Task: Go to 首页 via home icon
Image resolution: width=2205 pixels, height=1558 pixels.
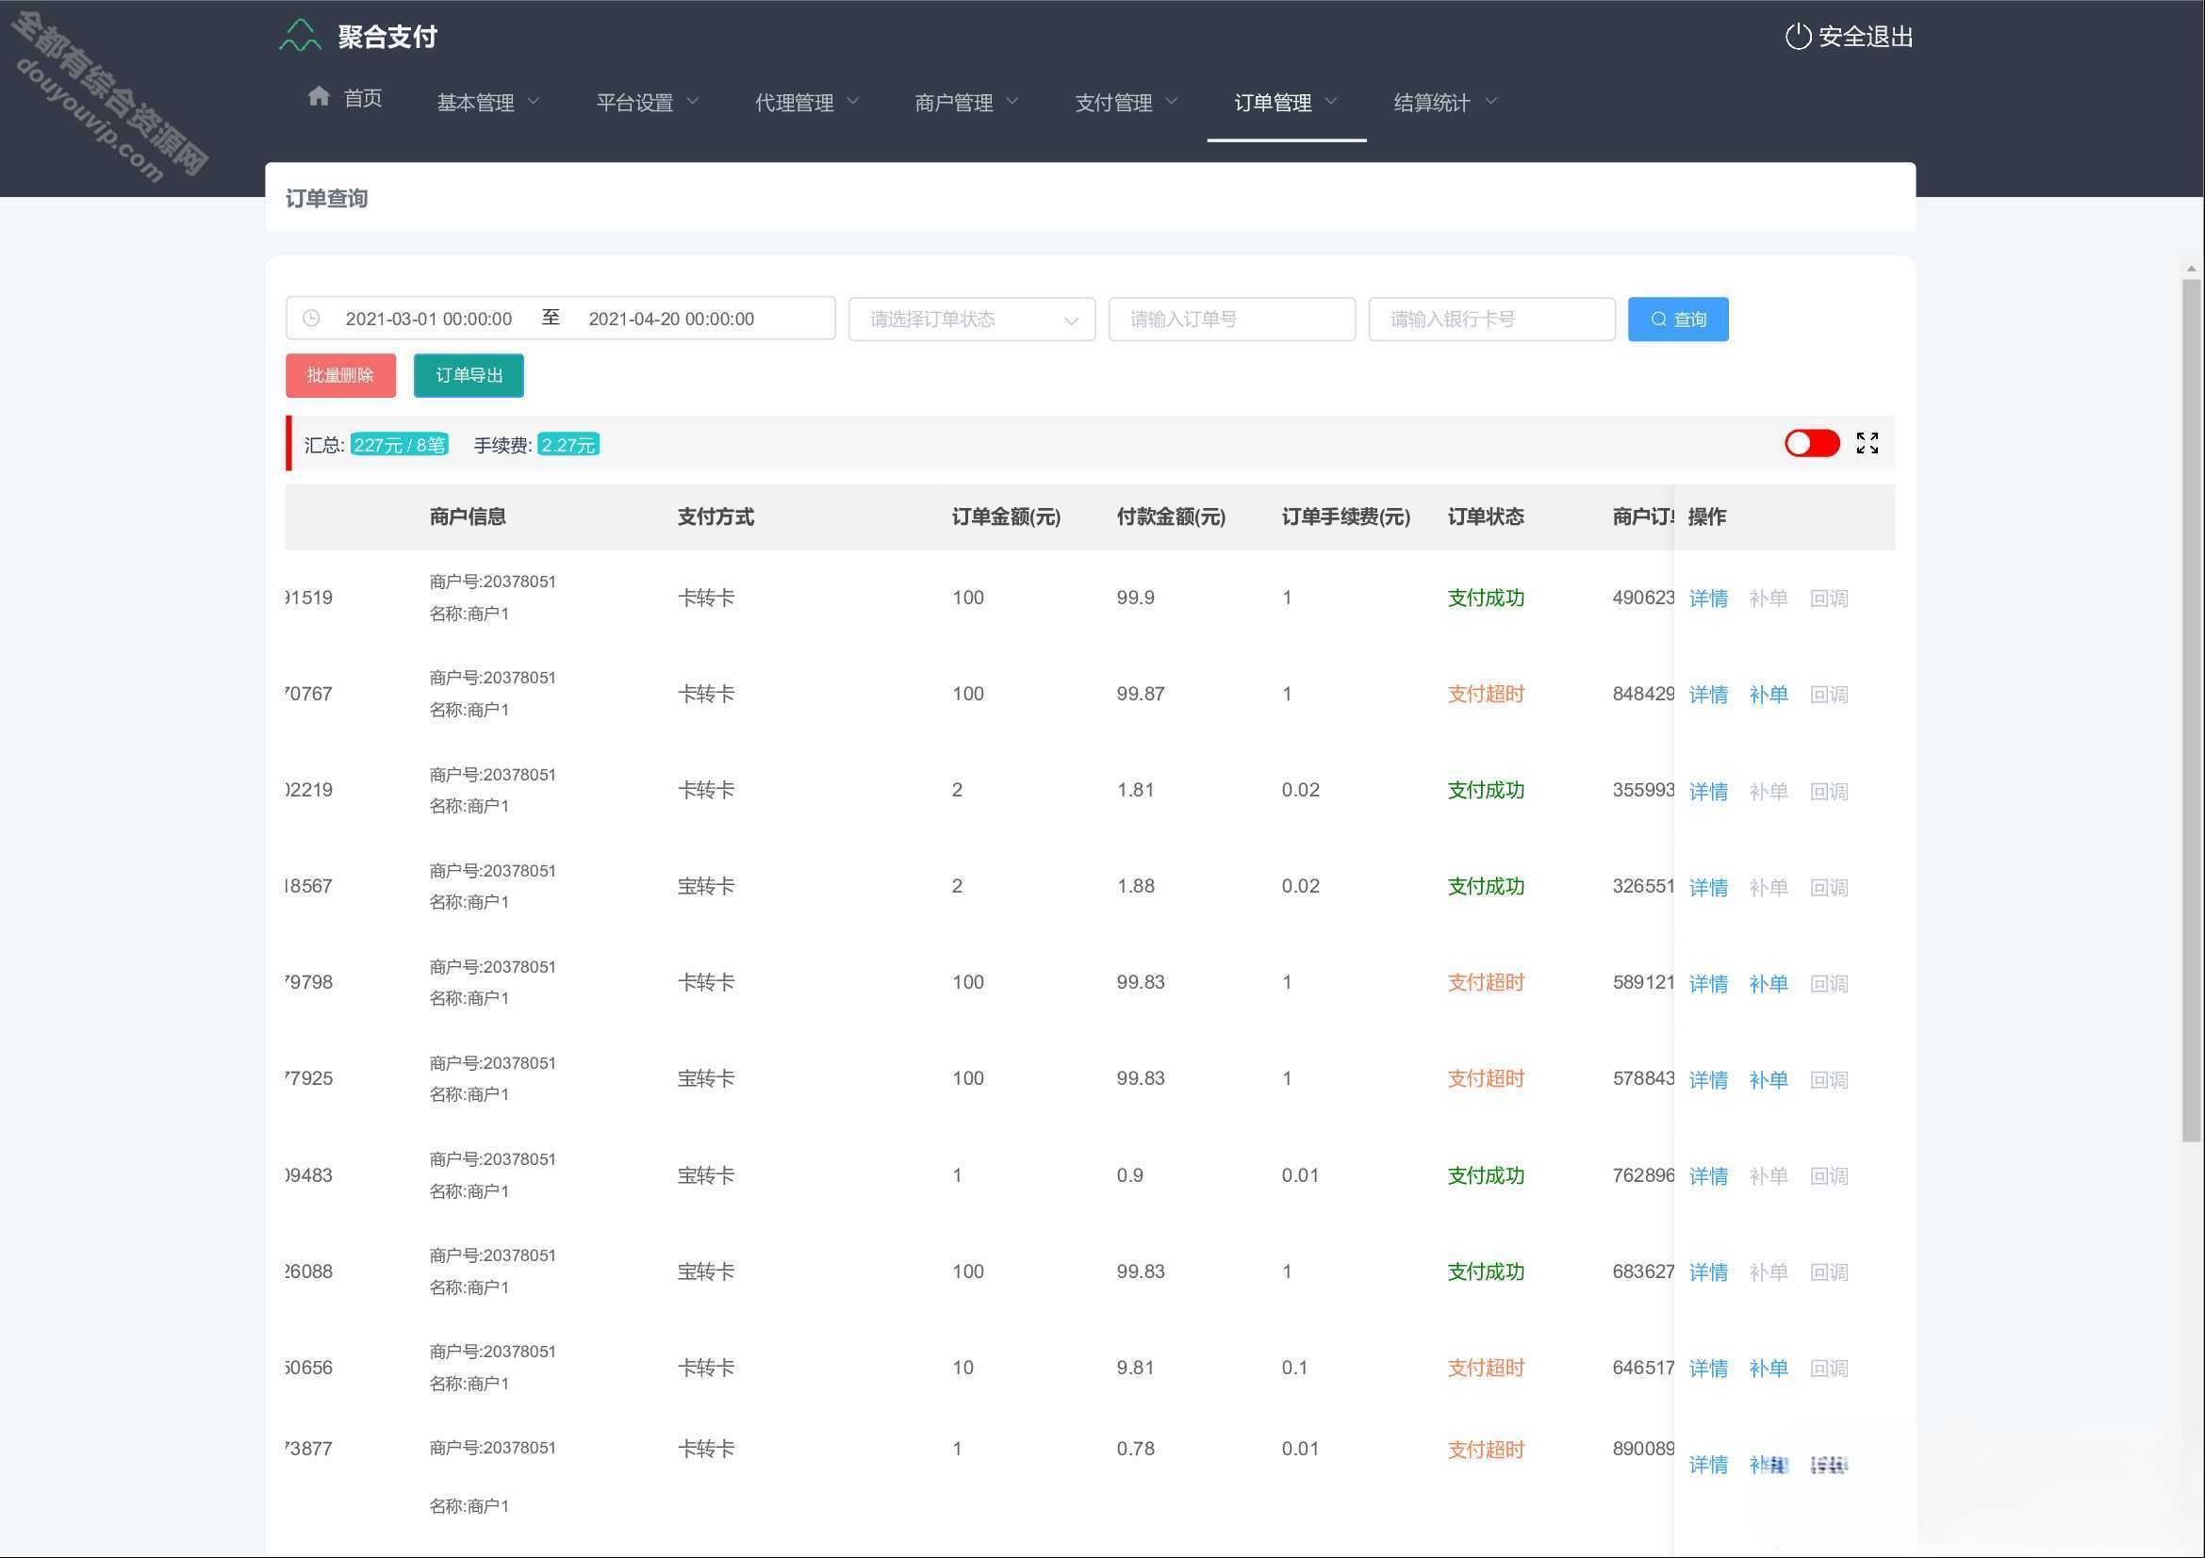Action: (x=319, y=96)
